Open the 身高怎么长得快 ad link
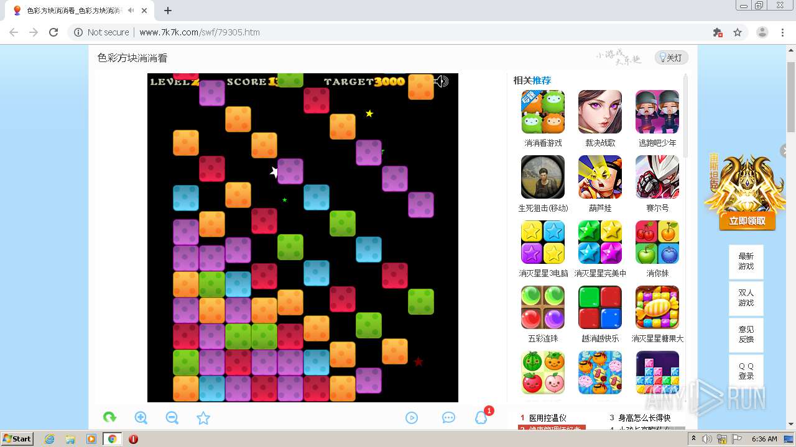 point(644,418)
